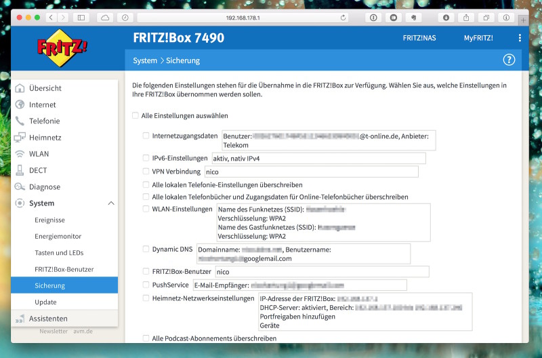Open FRITZ!NAS link in the header
This screenshot has width=542, height=358.
[419, 38]
